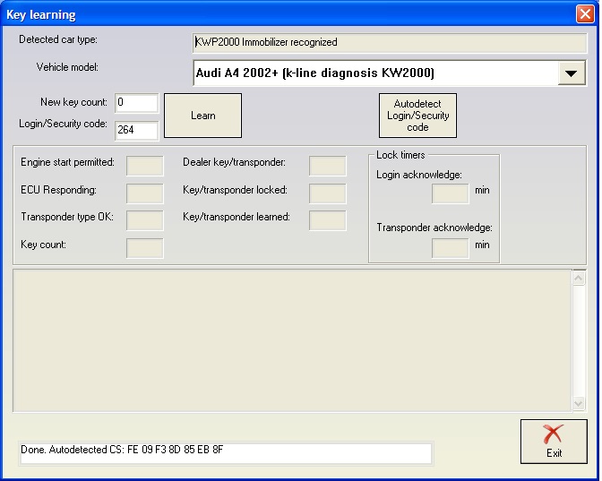
Task: Click the Exit button
Action: coord(554,442)
